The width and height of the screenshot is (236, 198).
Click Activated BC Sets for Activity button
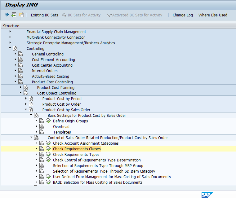point(134,15)
